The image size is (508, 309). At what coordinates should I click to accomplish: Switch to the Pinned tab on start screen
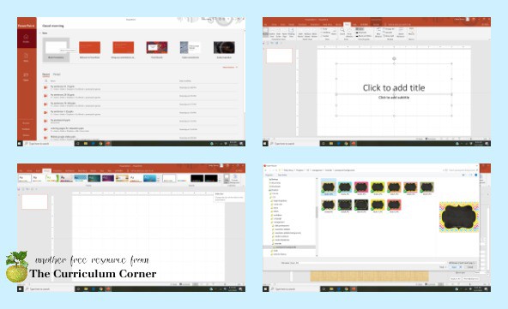[x=57, y=74]
